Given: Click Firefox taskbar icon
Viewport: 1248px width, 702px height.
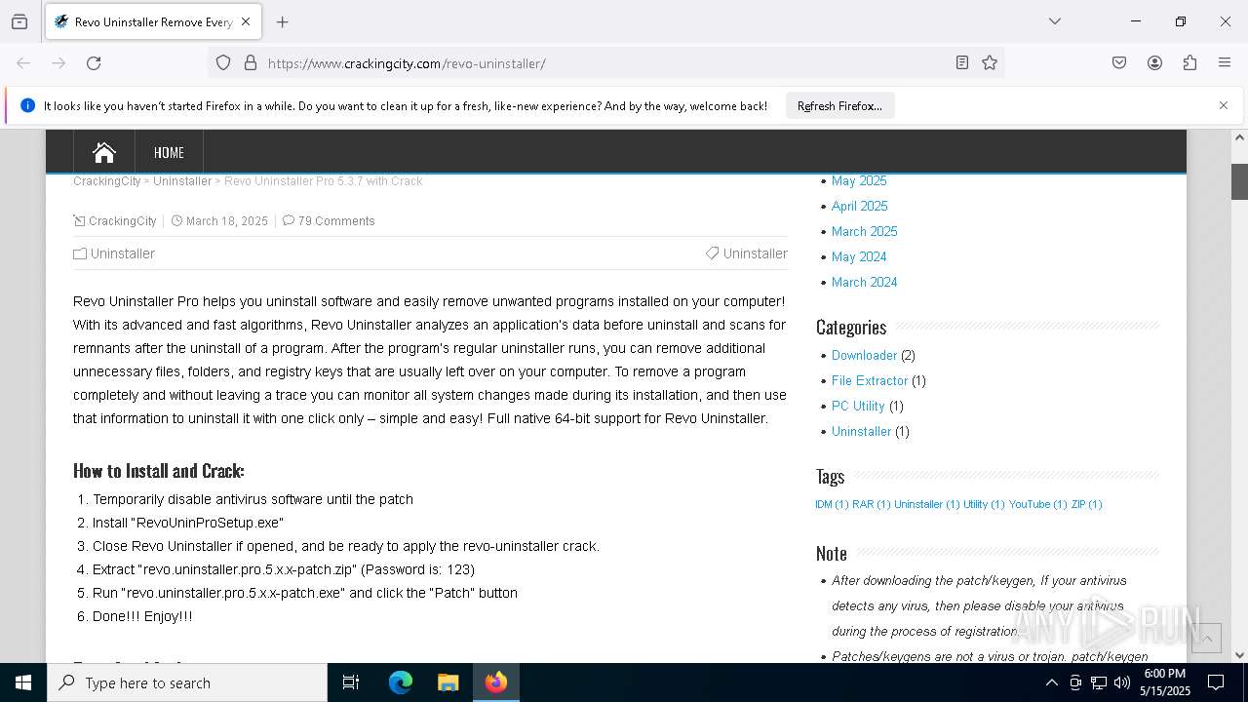Looking at the screenshot, I should (496, 682).
